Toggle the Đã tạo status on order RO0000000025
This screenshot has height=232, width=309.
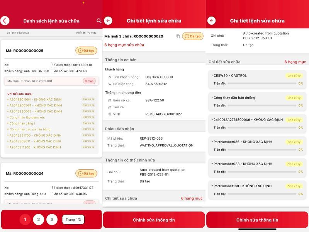[x=86, y=51]
